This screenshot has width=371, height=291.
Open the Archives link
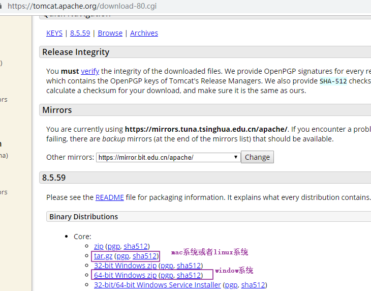click(x=144, y=33)
